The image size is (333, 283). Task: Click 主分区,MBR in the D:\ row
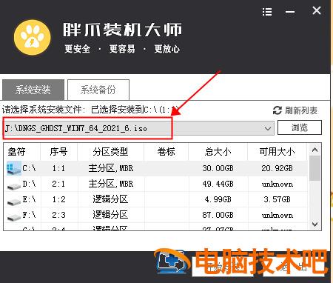point(111,184)
